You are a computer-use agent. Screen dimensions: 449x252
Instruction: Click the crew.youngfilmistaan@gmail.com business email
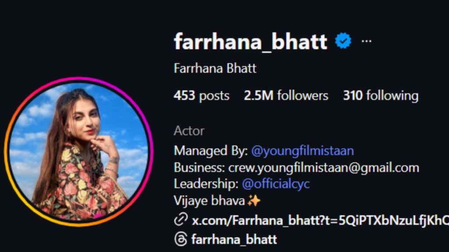point(324,168)
